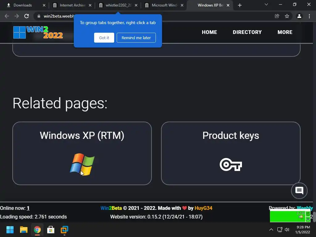The width and height of the screenshot is (316, 237).
Task: Go to HOME in site navigation
Action: (x=210, y=32)
